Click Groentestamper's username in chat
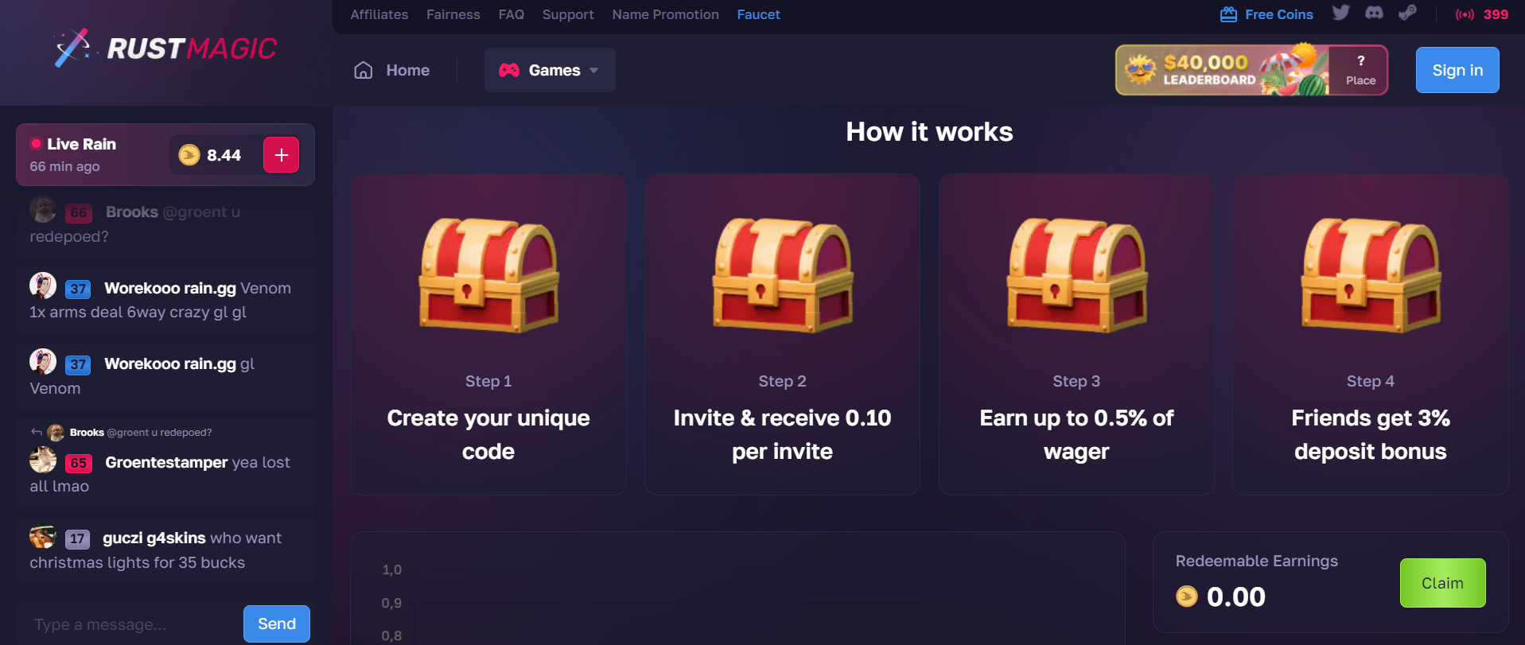The image size is (1525, 645). (x=167, y=462)
